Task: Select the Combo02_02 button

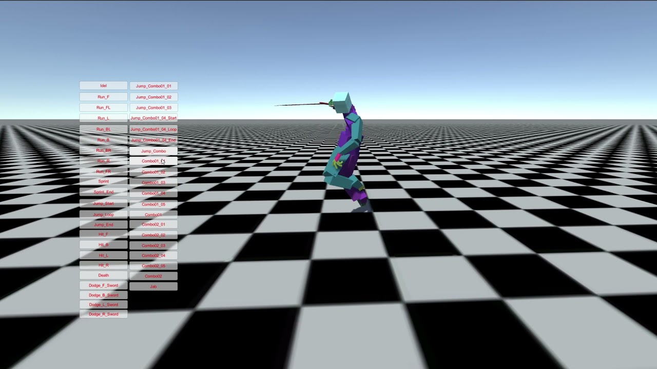Action: [x=153, y=235]
